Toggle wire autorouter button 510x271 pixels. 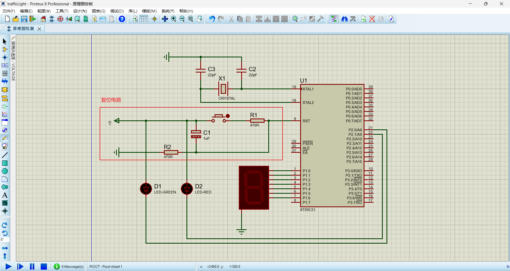[x=334, y=19]
